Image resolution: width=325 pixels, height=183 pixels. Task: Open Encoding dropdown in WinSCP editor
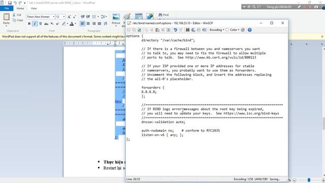217,30
